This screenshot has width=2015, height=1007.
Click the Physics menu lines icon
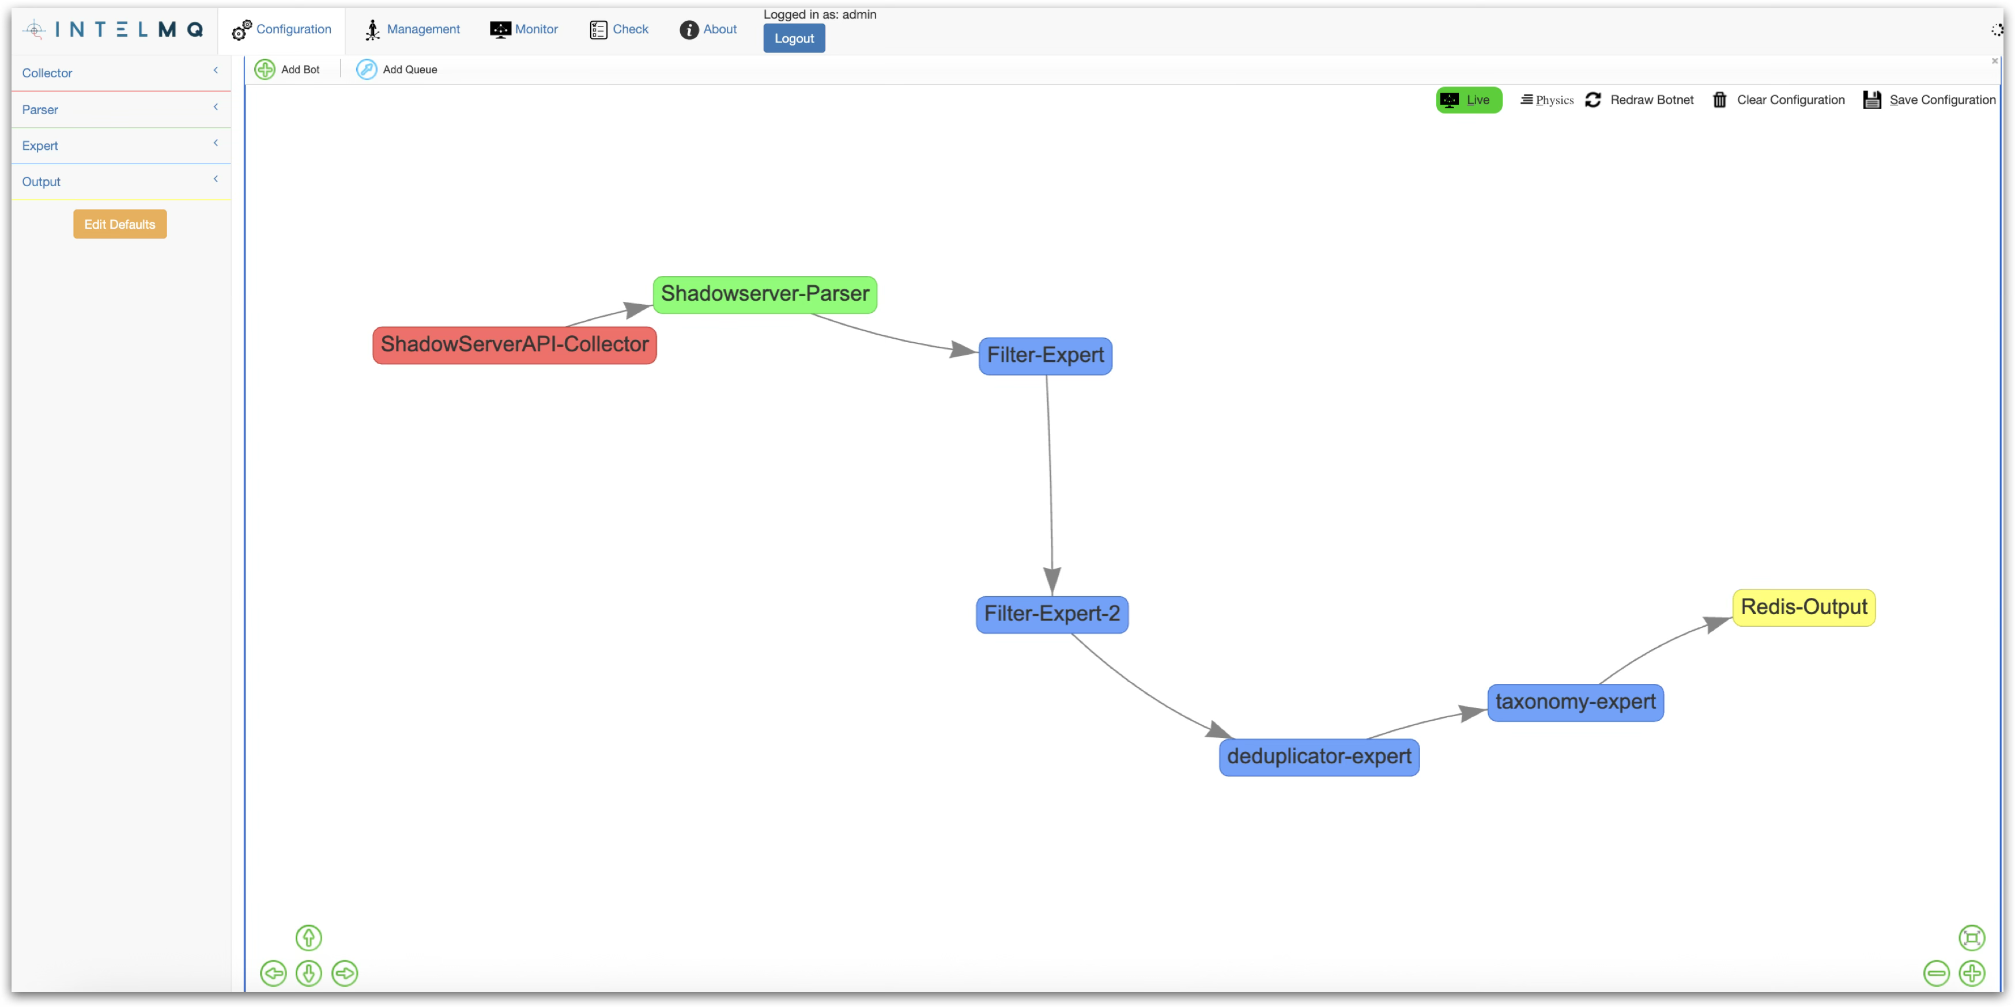pos(1526,99)
